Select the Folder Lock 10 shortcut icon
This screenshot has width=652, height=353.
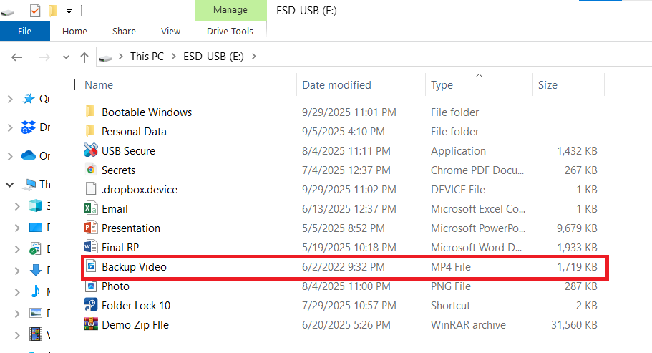point(91,305)
